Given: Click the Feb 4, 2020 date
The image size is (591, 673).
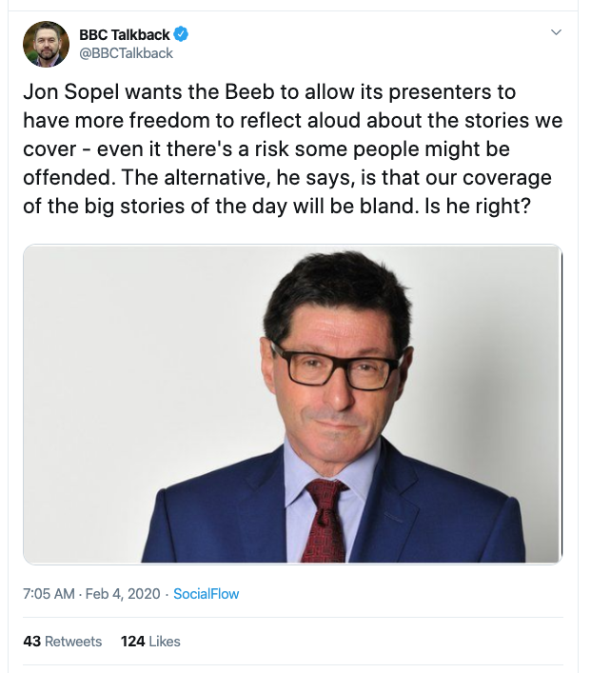Looking at the screenshot, I should (123, 594).
